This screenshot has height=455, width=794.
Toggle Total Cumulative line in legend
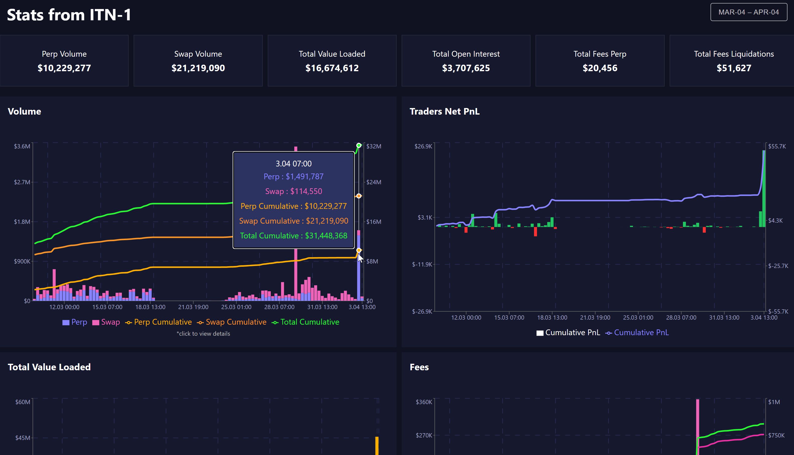click(305, 322)
